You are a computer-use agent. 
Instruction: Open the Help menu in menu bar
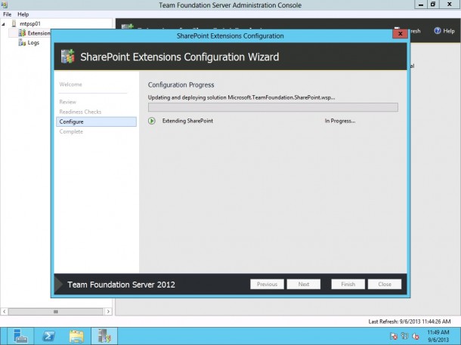(x=23, y=14)
